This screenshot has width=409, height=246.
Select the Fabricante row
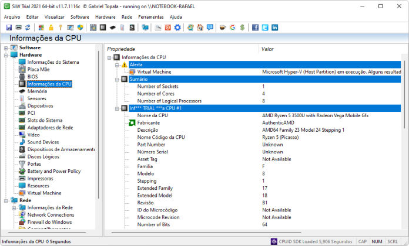coord(265,123)
